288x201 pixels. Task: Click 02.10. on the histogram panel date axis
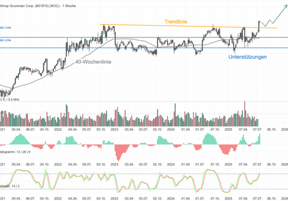tap(157, 164)
